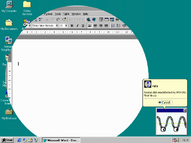The height and width of the screenshot is (143, 191).
Task: Toggle the Web Toolbar icon
Action: pos(94,19)
